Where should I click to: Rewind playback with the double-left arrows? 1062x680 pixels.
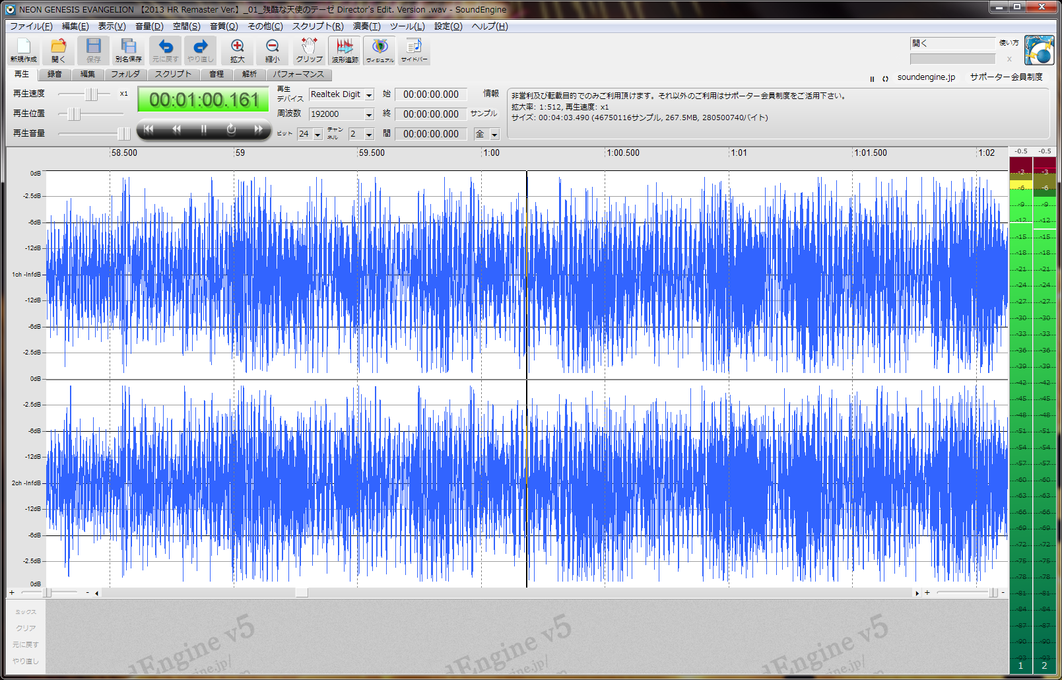176,129
